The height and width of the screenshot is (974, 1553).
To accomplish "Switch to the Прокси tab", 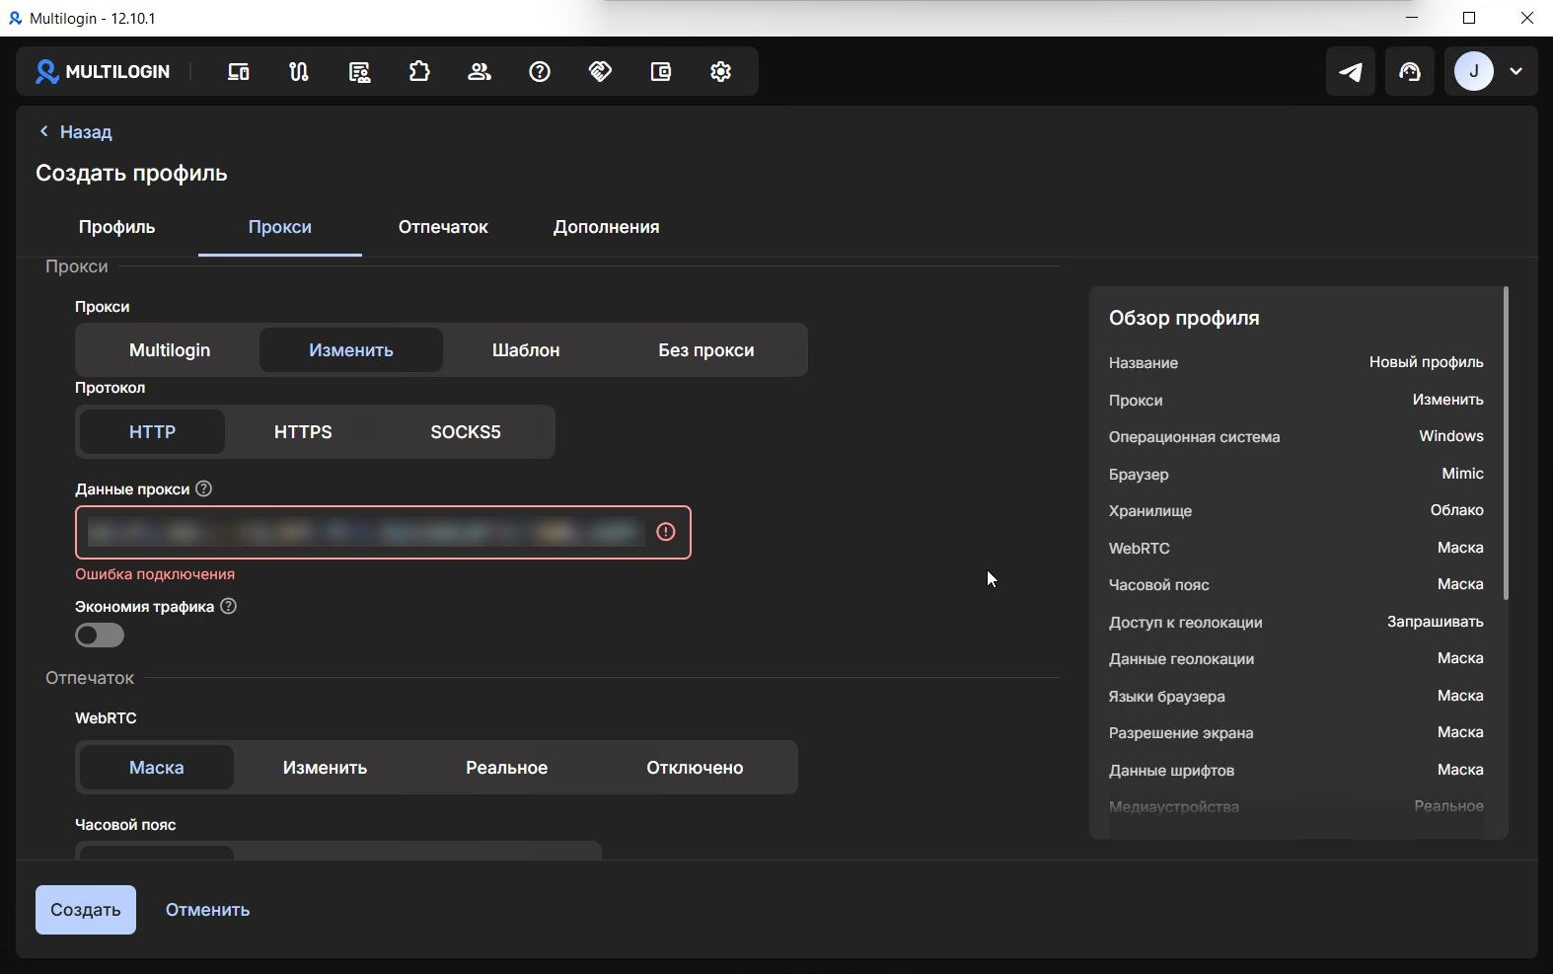I will pos(280,227).
